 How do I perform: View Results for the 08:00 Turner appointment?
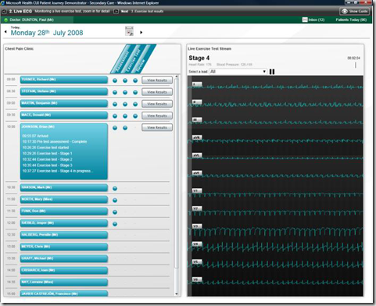(x=157, y=80)
